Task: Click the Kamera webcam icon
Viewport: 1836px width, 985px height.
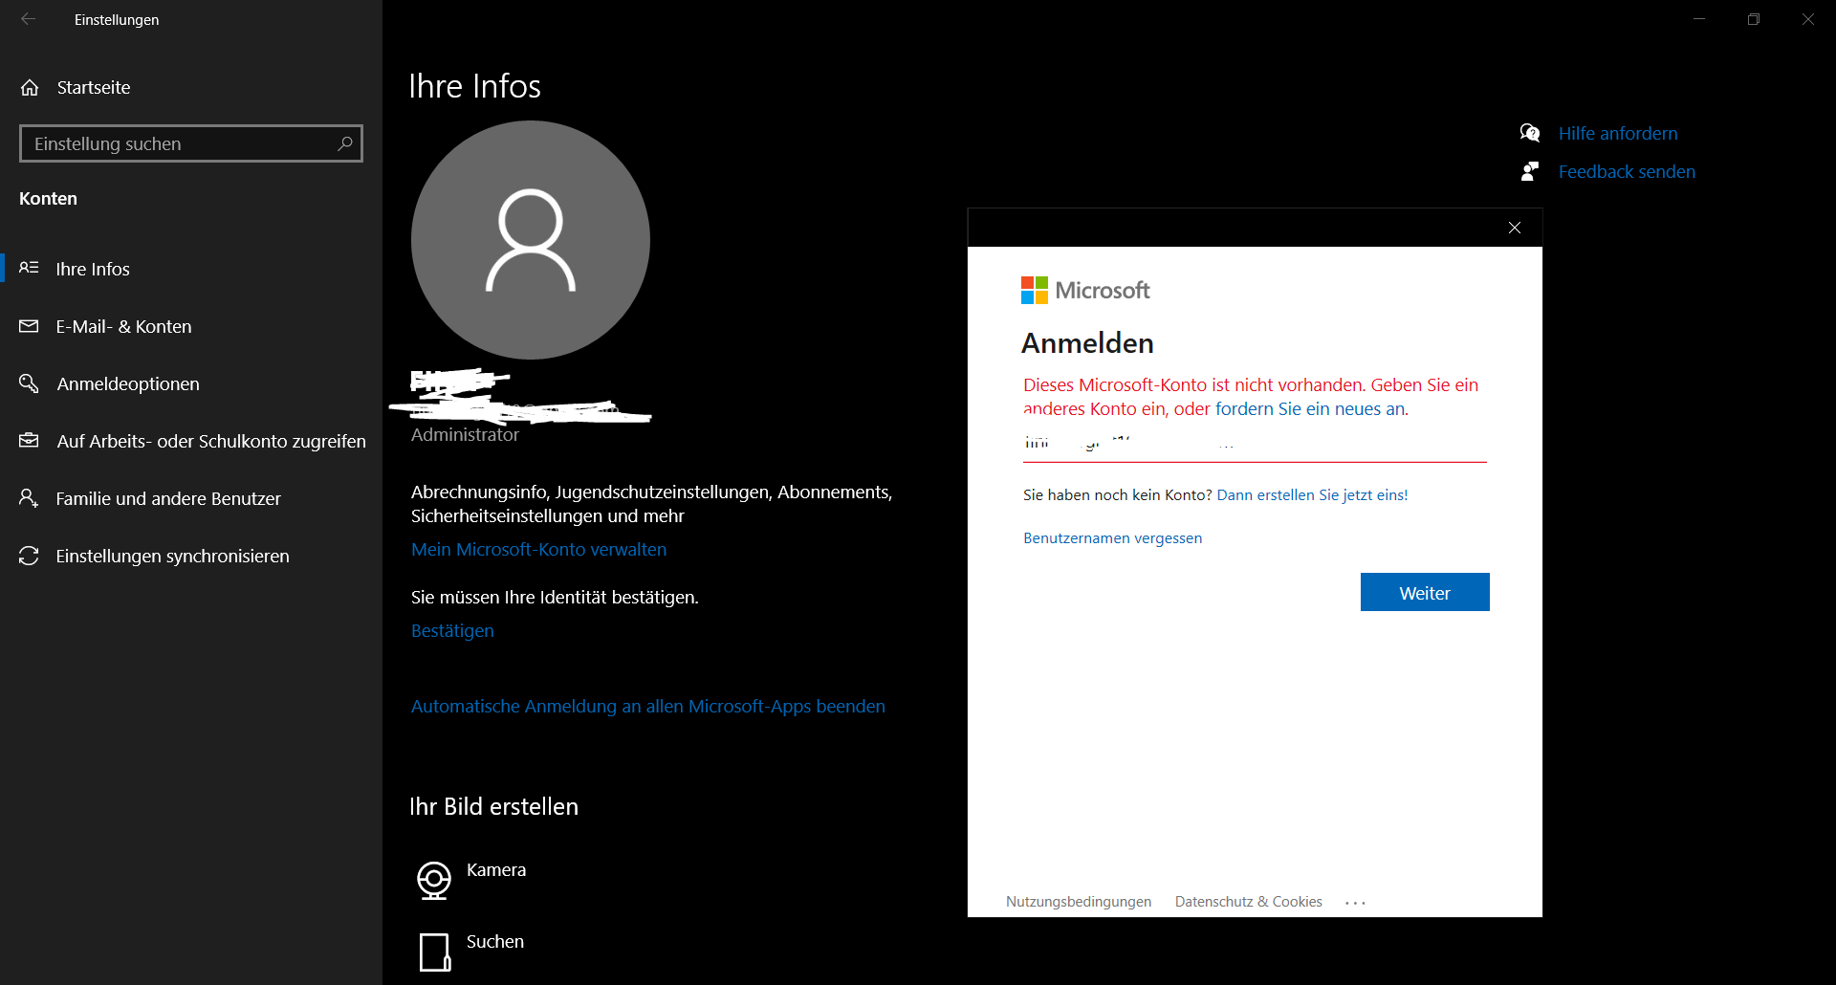Action: tap(434, 880)
